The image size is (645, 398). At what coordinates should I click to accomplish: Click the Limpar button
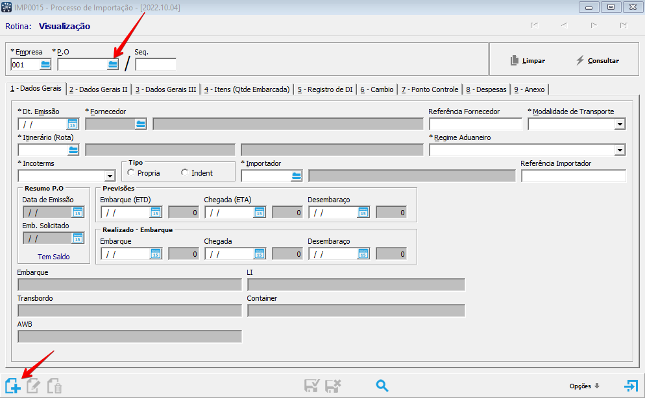(528, 60)
